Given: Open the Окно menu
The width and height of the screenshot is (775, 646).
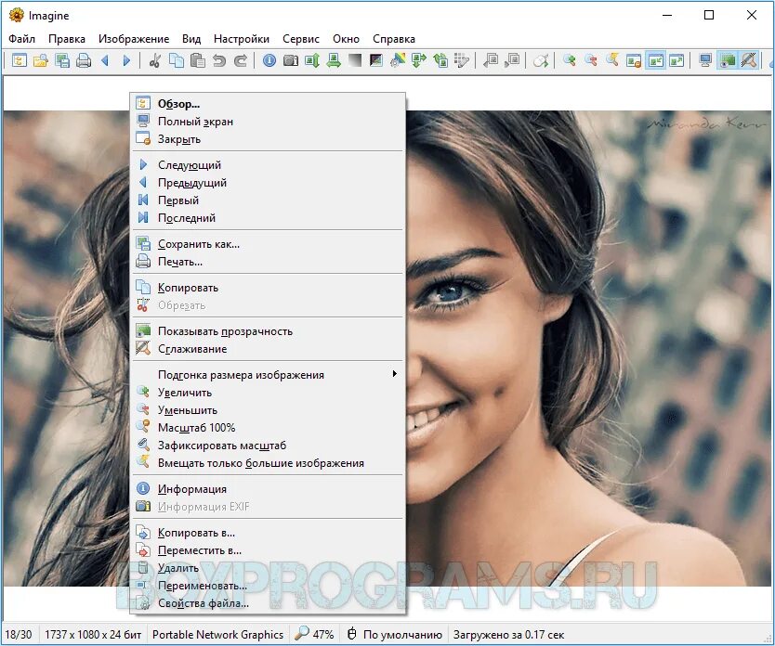Looking at the screenshot, I should click(x=346, y=39).
